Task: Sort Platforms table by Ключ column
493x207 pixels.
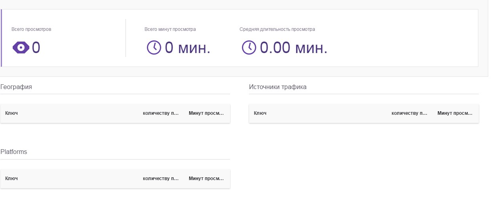Action: coord(11,179)
